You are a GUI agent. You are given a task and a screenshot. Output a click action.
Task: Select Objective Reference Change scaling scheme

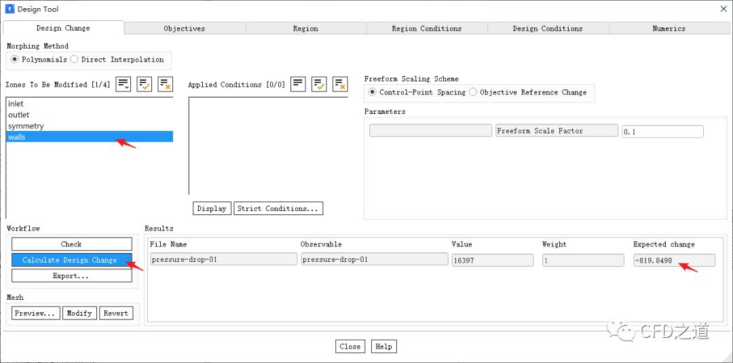tap(528, 92)
